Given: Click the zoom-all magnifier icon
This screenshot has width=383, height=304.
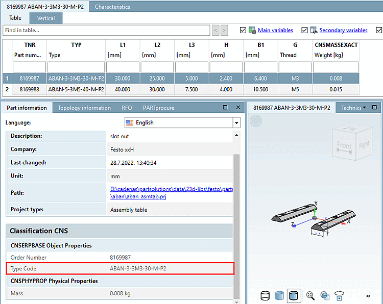Looking at the screenshot, I should pyautogui.click(x=310, y=296).
